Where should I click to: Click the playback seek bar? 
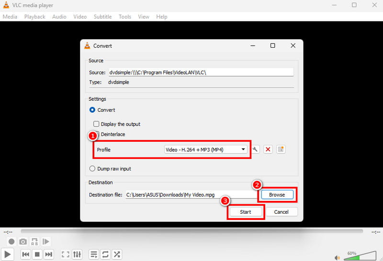click(x=192, y=231)
